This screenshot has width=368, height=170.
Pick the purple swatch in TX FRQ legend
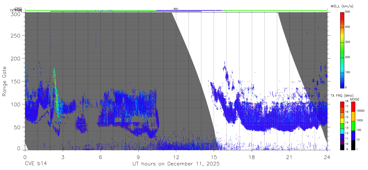(x=342, y=142)
